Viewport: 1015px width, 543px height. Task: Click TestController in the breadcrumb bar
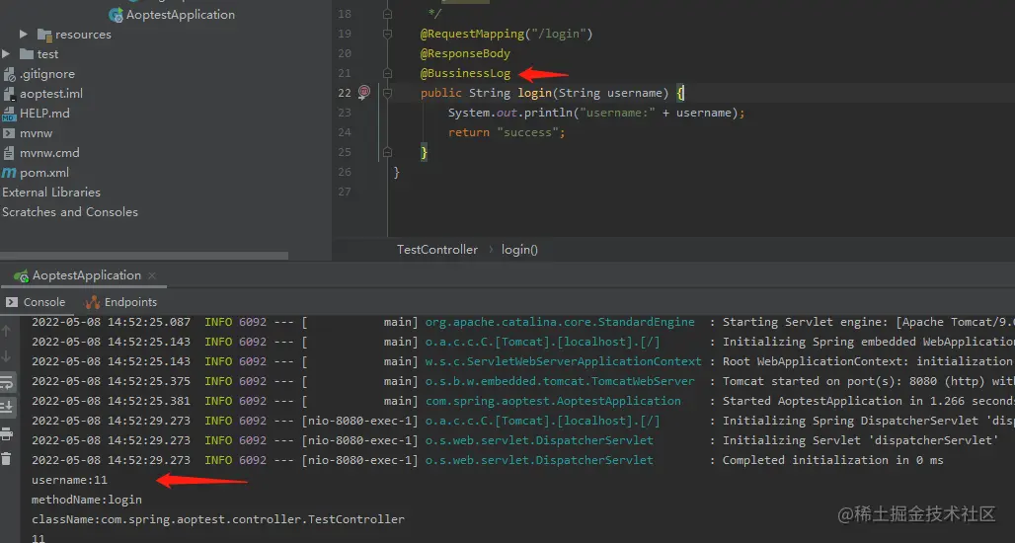tap(437, 250)
